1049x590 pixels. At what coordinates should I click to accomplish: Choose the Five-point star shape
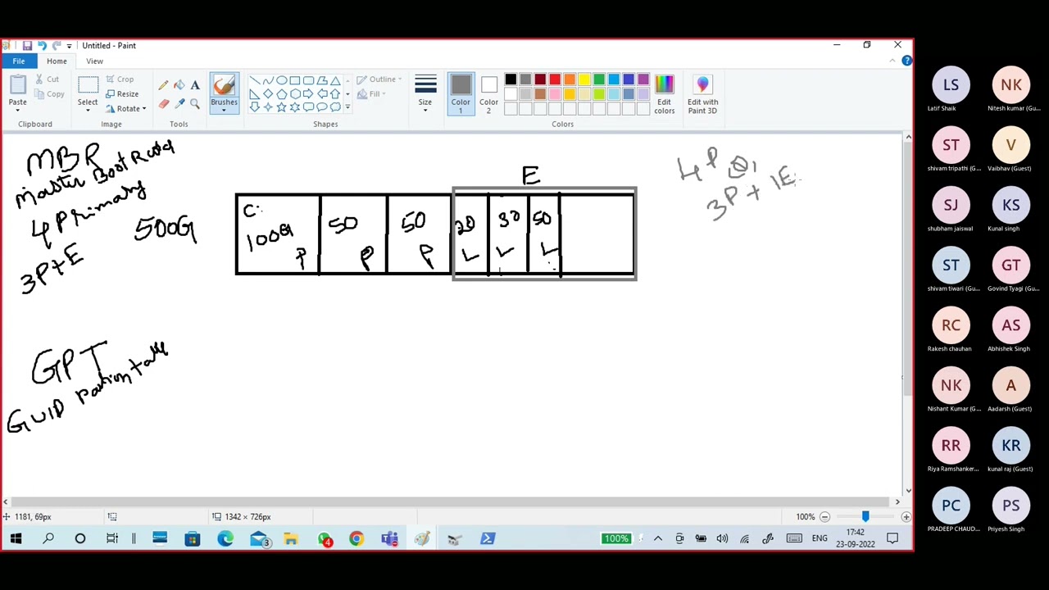click(x=281, y=107)
